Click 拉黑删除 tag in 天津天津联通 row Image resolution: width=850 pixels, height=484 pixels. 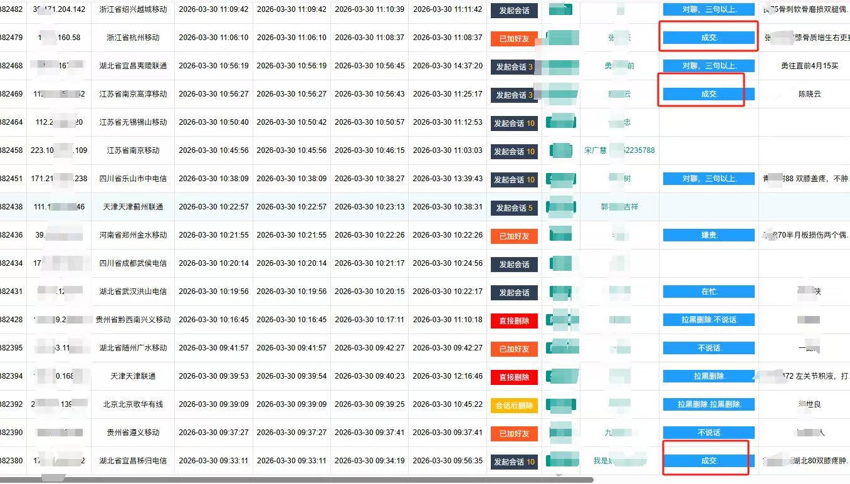tap(708, 376)
